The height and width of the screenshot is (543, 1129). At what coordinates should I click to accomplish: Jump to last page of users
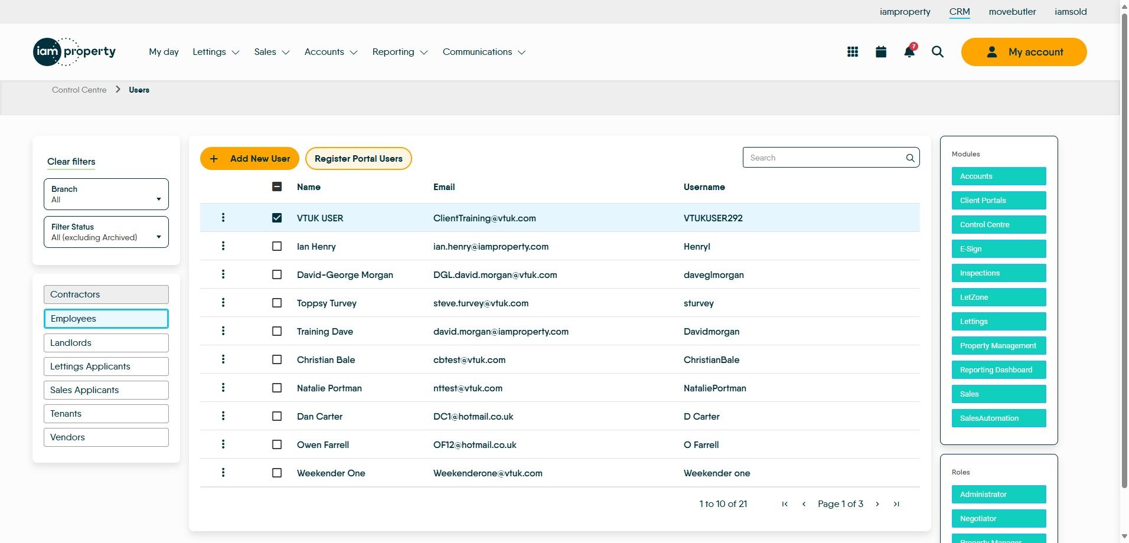[896, 504]
